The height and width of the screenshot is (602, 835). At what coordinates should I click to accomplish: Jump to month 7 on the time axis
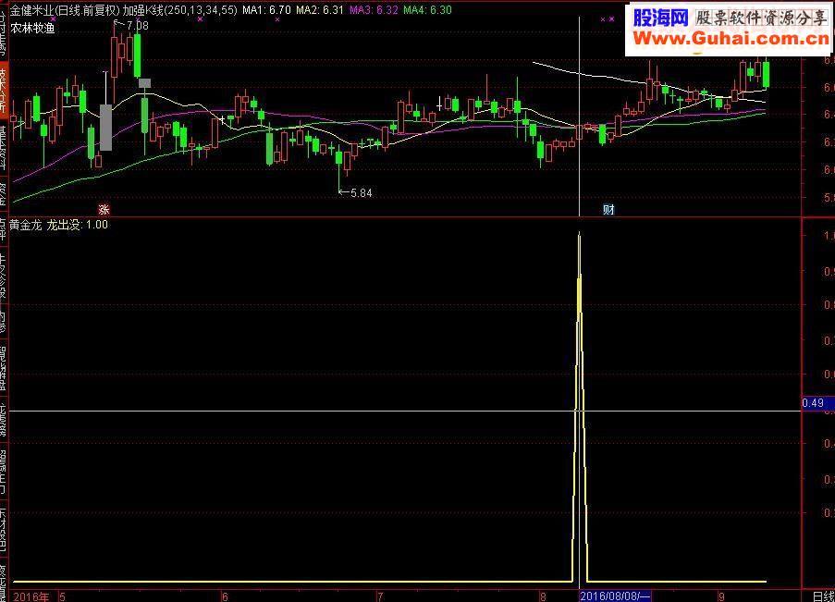pos(380,596)
